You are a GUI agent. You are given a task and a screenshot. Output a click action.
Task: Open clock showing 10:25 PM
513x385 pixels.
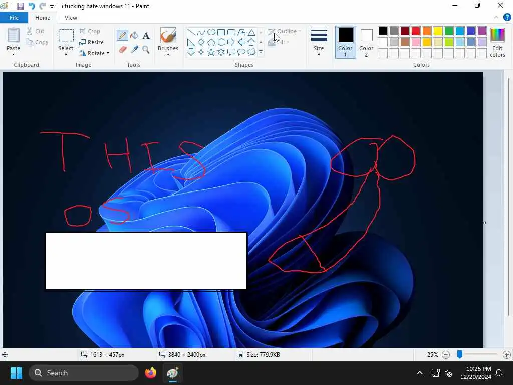(x=475, y=373)
